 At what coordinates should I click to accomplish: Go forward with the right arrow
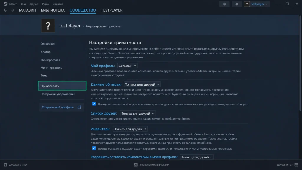click(x=12, y=10)
